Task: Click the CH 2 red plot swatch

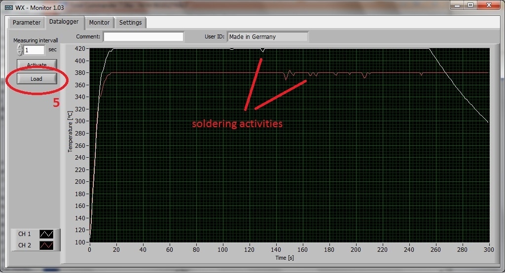Action: coord(46,245)
